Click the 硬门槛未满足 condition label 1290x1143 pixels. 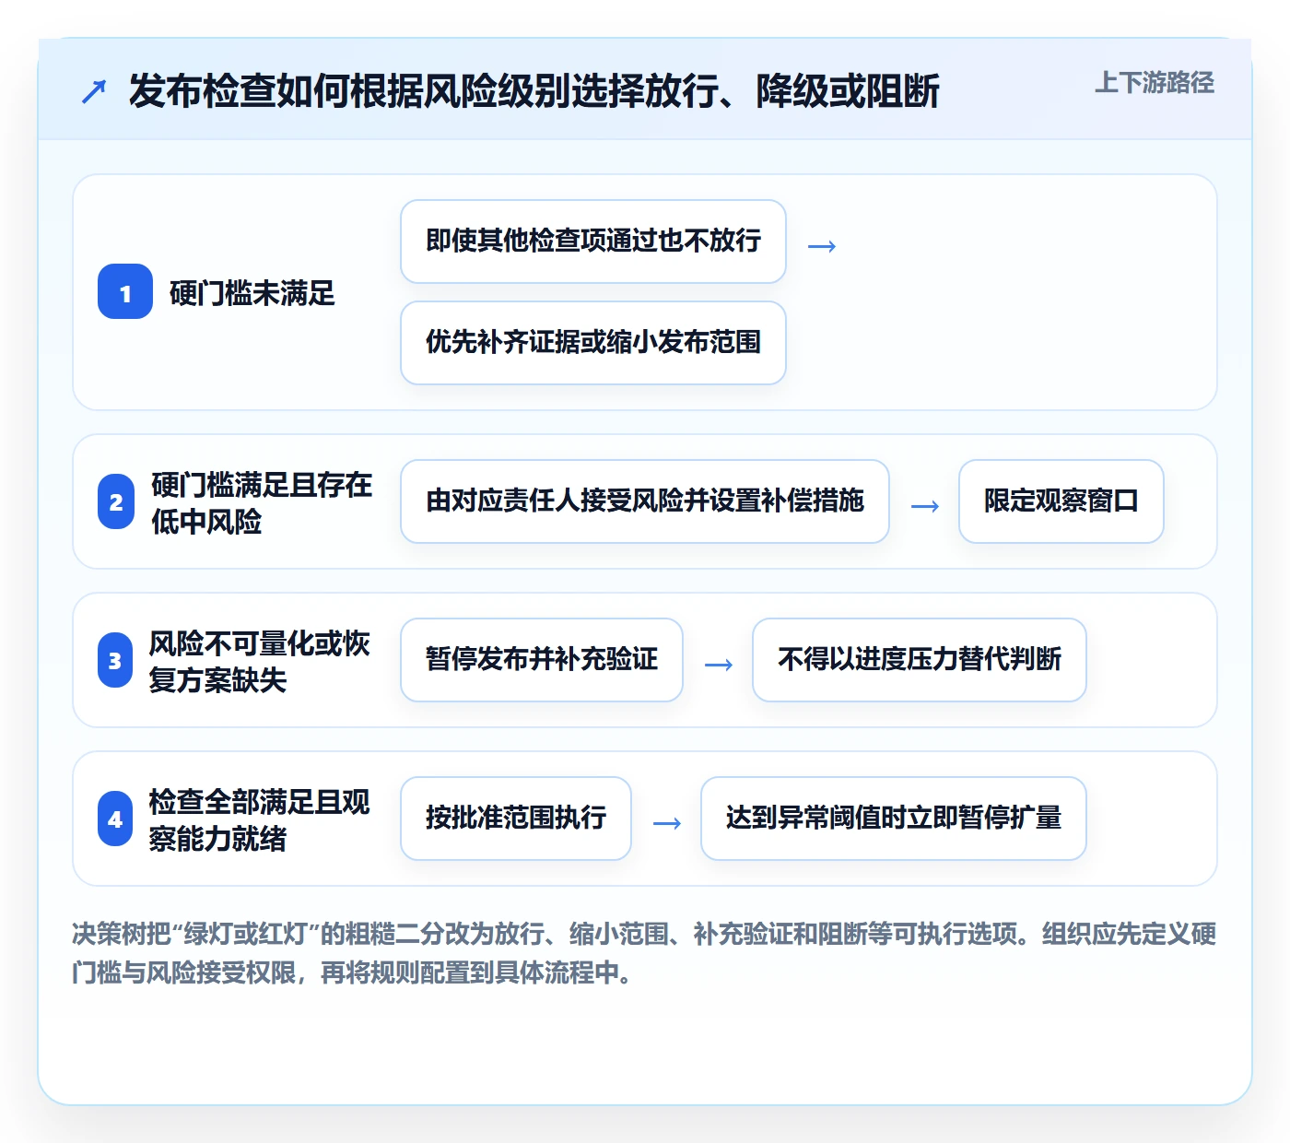tap(252, 293)
